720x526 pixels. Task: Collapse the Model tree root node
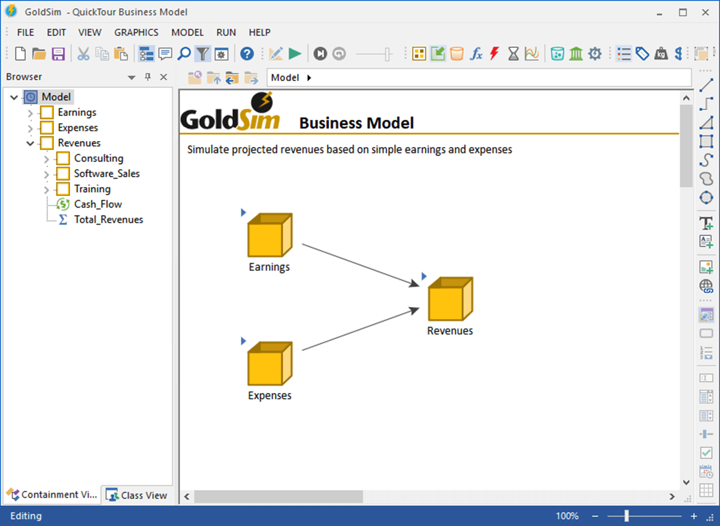click(x=14, y=97)
